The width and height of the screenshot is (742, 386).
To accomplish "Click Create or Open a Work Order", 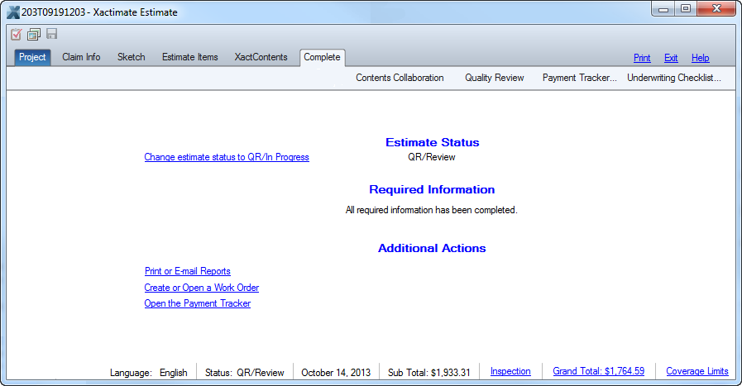I will (x=202, y=288).
